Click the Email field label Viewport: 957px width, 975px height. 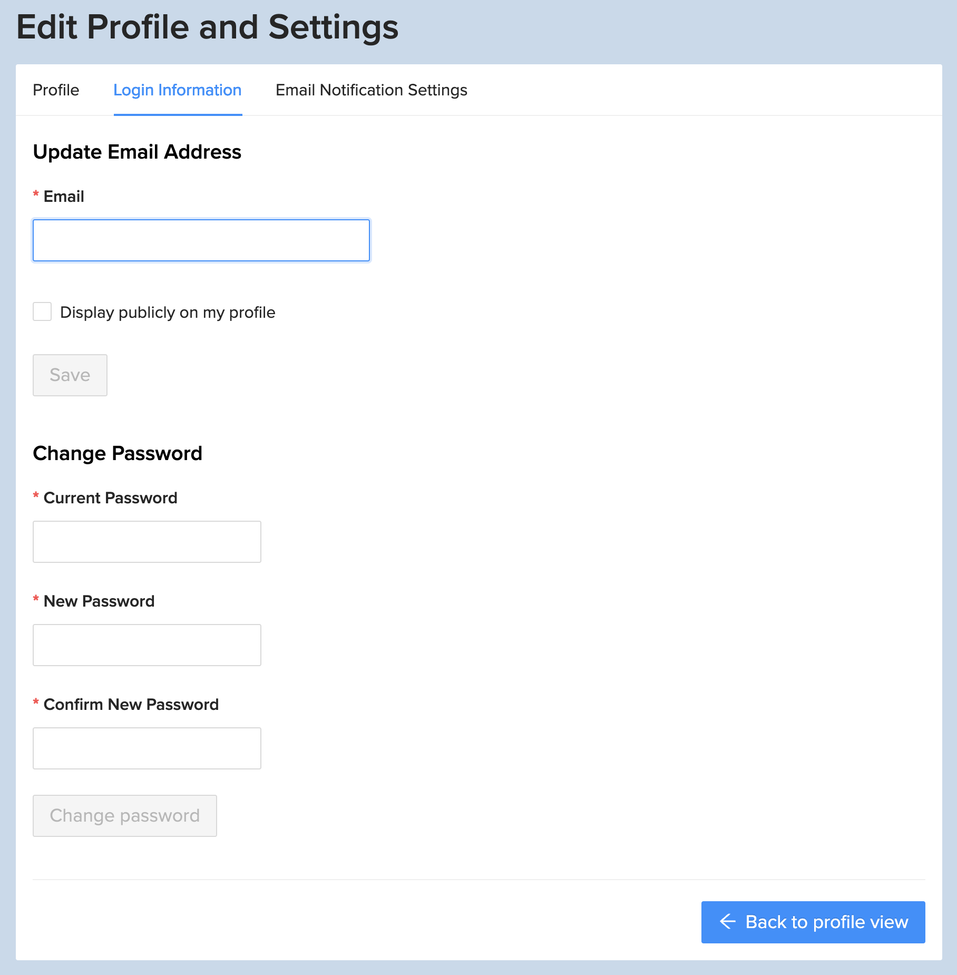coord(64,197)
